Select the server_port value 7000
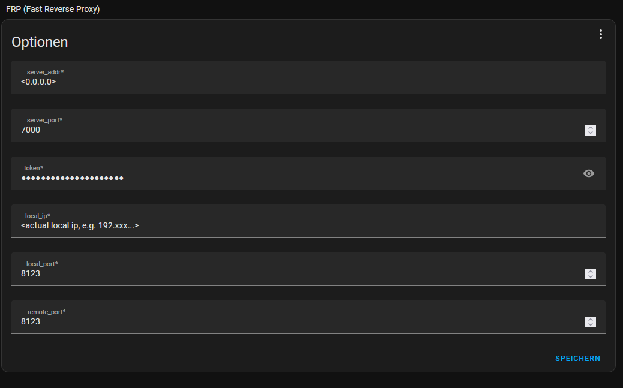623x388 pixels. tap(31, 130)
